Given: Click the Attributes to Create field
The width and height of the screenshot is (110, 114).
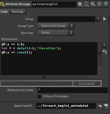Looking at the screenshot, I should pos(73,90).
